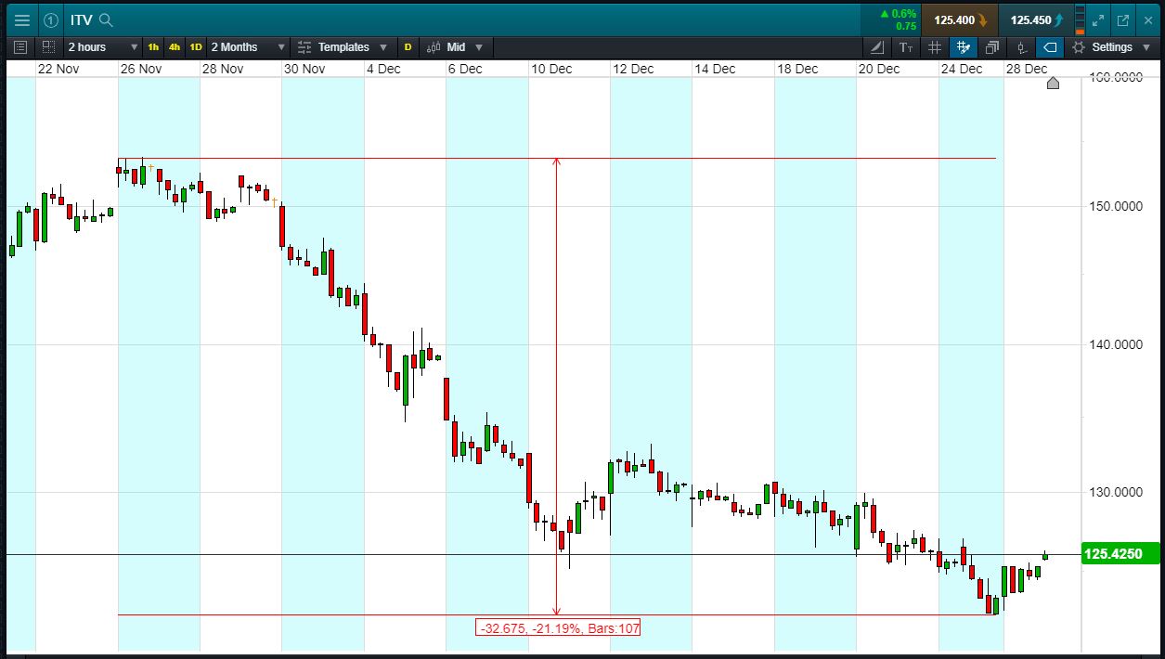Toggle the gridlines hash icon
The image size is (1165, 659).
[935, 46]
